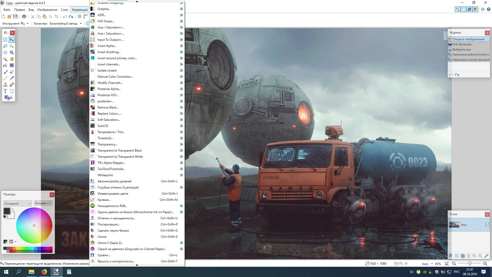
Task: Select the Text tool
Action: (x=5, y=91)
